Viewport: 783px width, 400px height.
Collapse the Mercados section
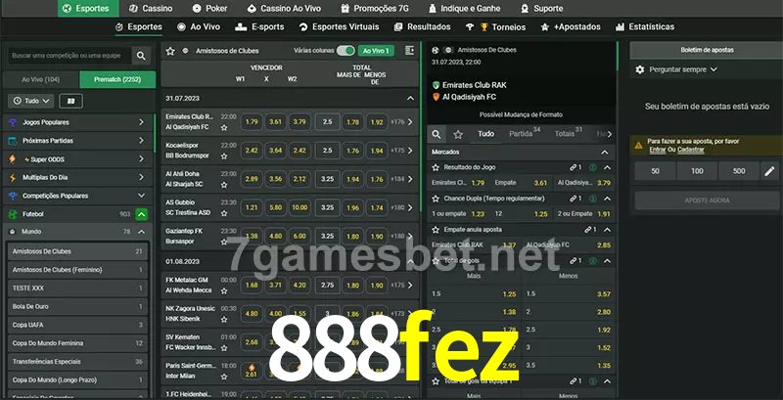pyautogui.click(x=605, y=153)
